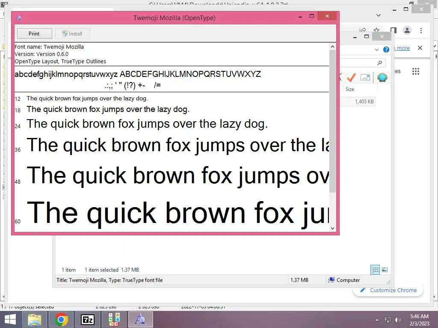Maximize the Explorer window behind font viewer
Screen dimensions: 438x328
click(367, 36)
